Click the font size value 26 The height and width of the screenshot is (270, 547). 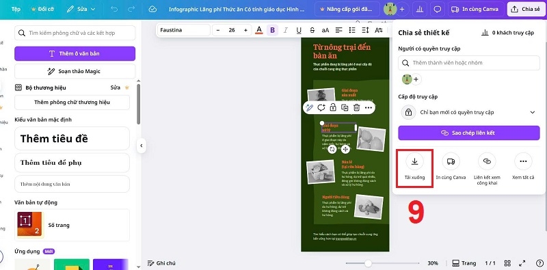[x=232, y=30]
